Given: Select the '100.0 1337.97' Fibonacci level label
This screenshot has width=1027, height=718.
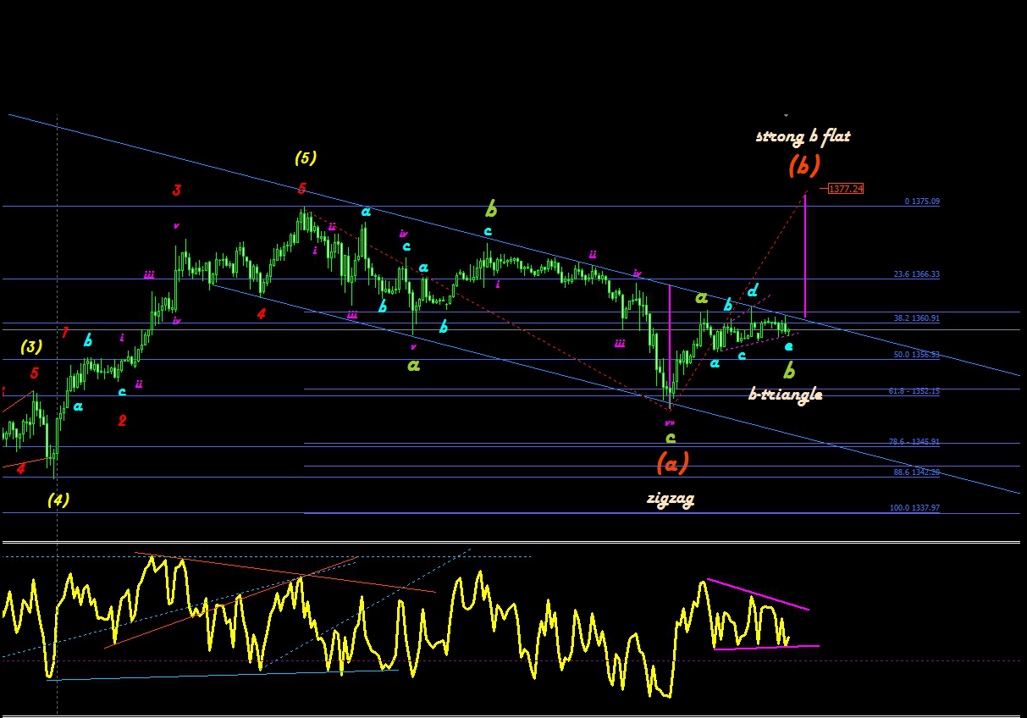Looking at the screenshot, I should pos(914,508).
